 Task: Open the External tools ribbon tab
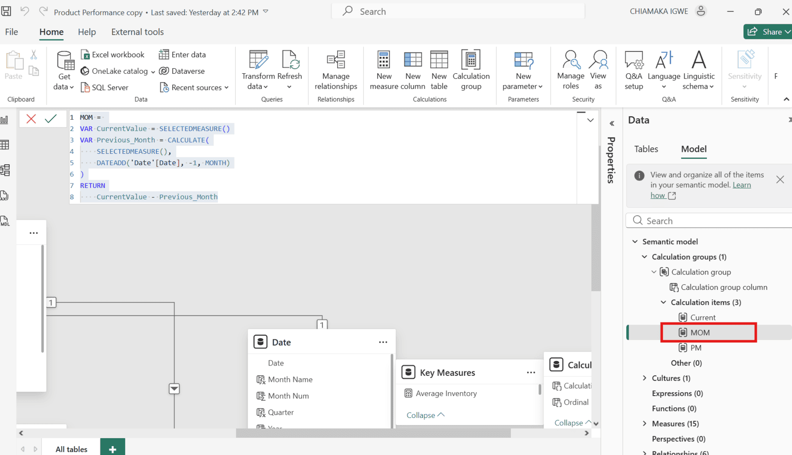pos(137,32)
